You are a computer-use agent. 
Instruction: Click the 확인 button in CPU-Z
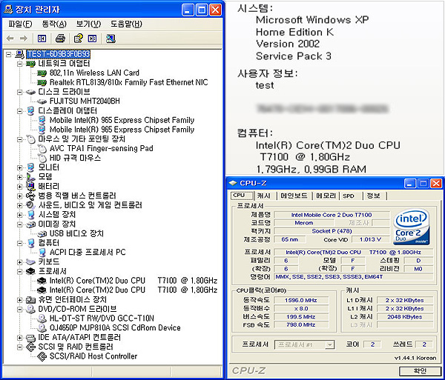coord(419,370)
